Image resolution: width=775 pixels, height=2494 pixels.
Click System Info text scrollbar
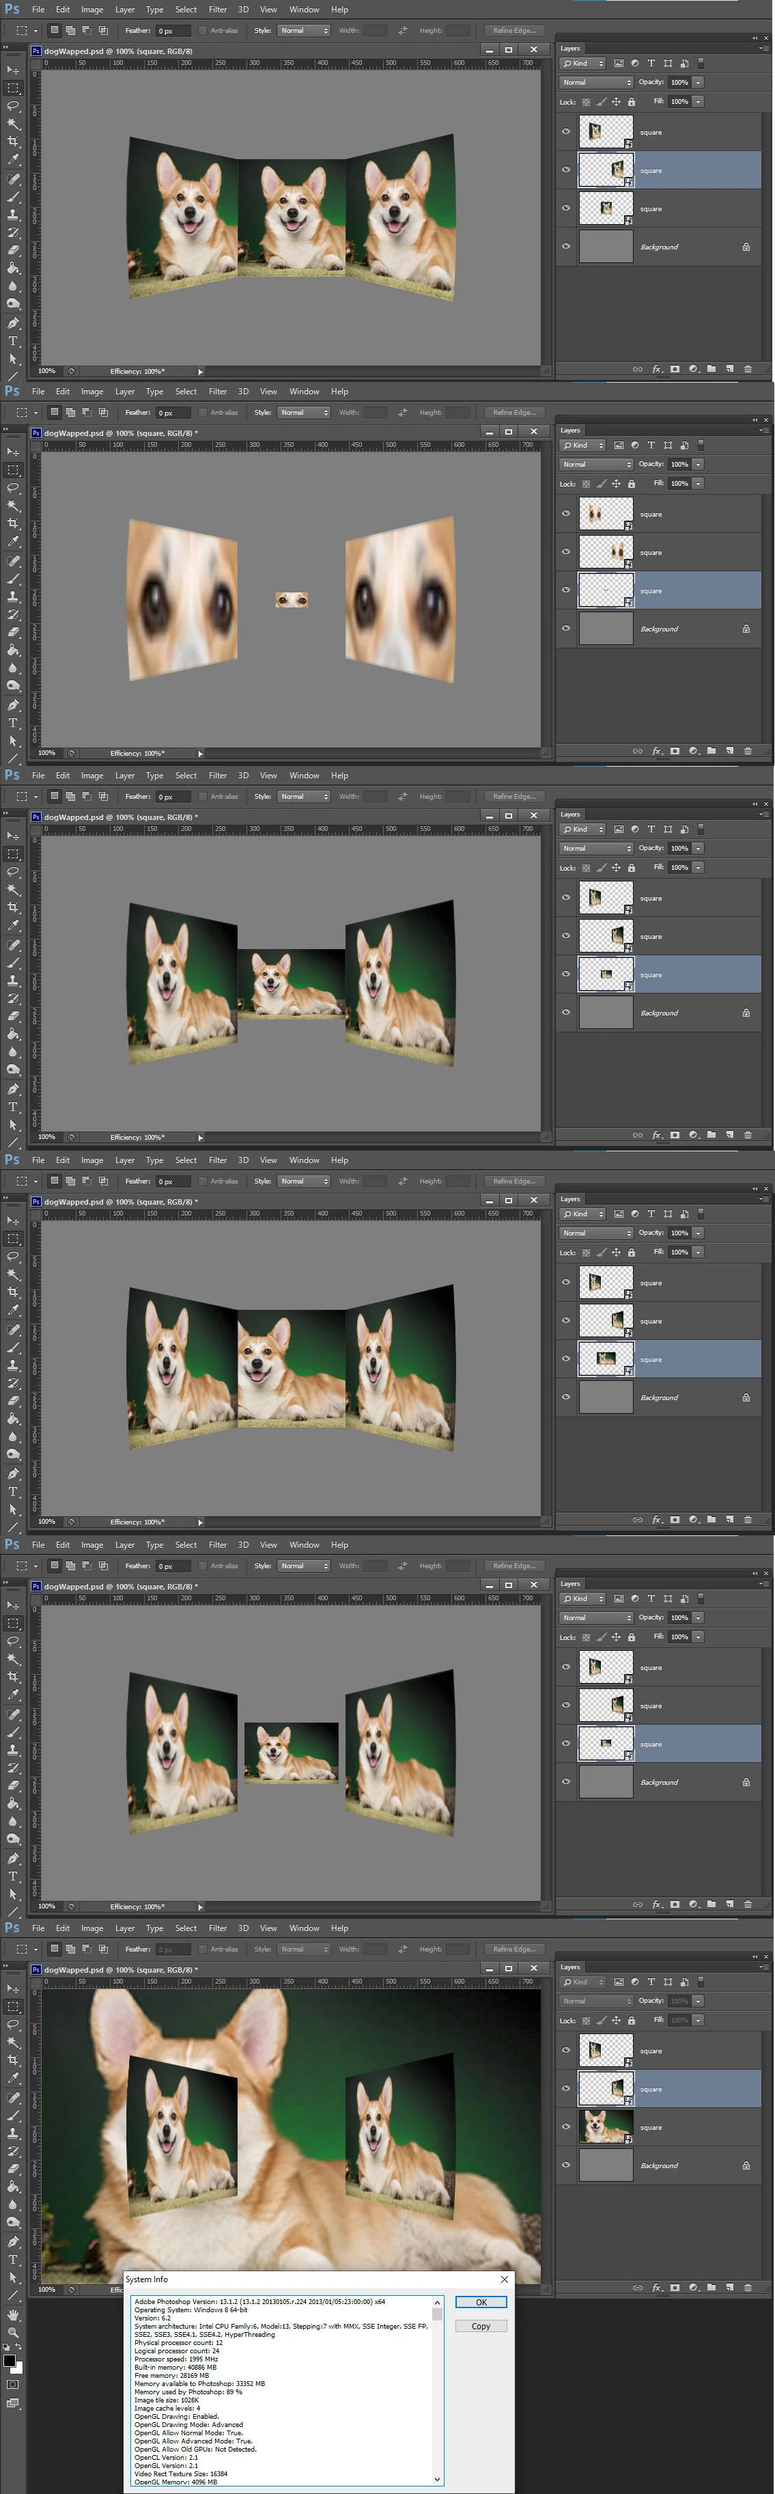437,2390
